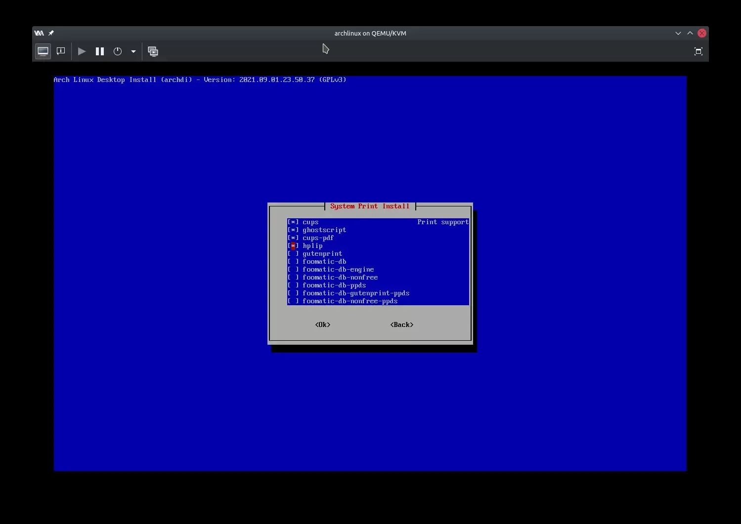
Task: Enable the gutenprint package checkbox
Action: coord(293,254)
